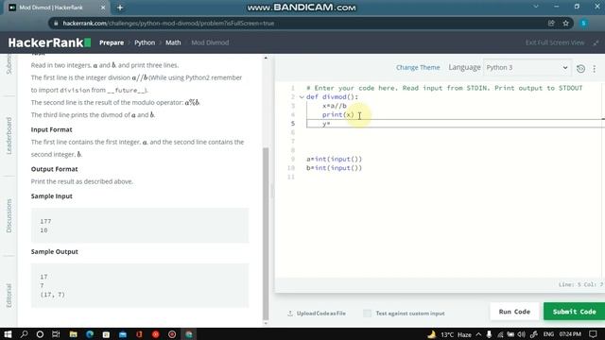Open Chrome browser in taskbar
The width and height of the screenshot is (605, 340).
coord(189,334)
